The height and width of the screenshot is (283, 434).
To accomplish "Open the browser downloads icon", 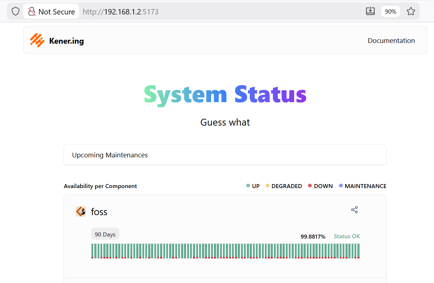I will 370,11.
